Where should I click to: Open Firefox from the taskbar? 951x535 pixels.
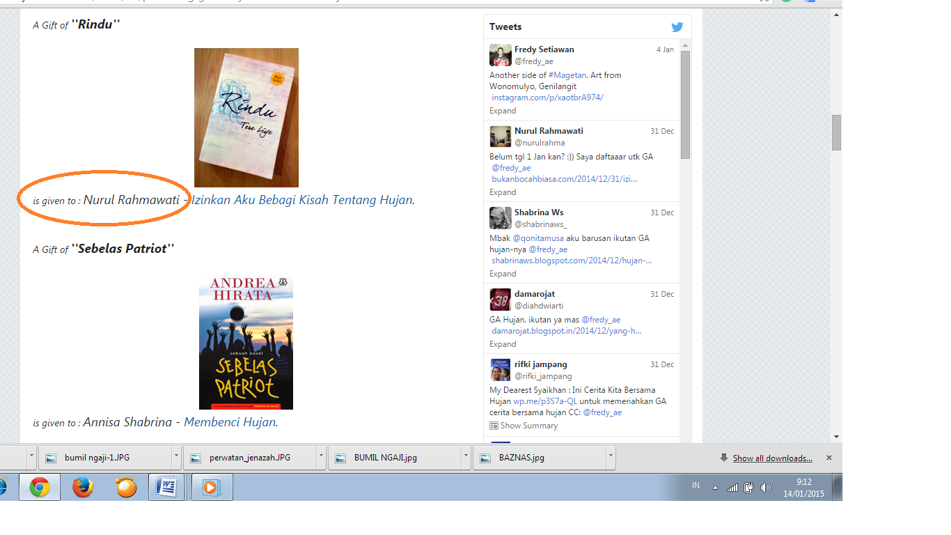coord(82,487)
